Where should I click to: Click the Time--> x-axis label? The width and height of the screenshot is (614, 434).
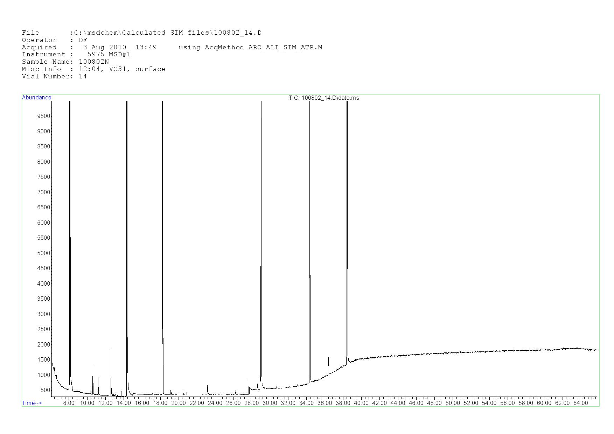[x=32, y=403]
